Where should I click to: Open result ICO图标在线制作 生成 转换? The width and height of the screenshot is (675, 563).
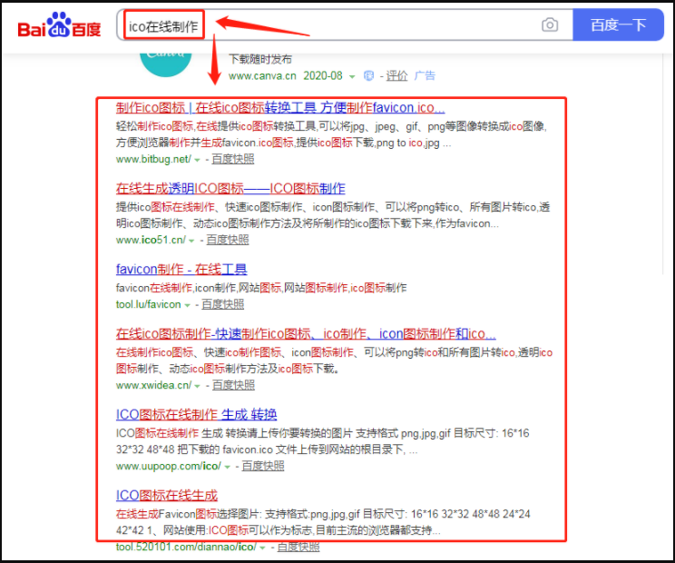(x=196, y=414)
